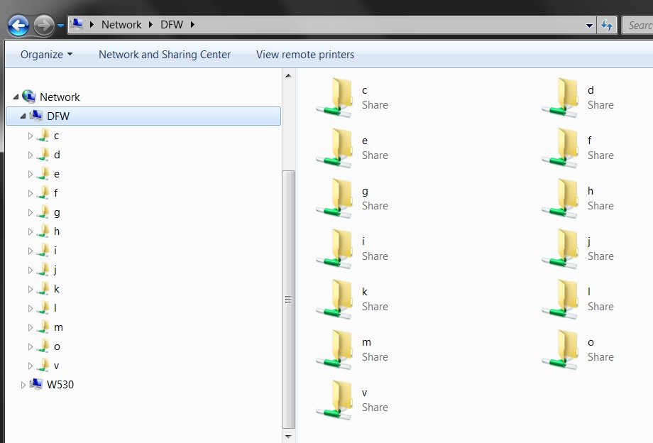Focus the Search input box
This screenshot has width=653, height=443.
point(637,26)
